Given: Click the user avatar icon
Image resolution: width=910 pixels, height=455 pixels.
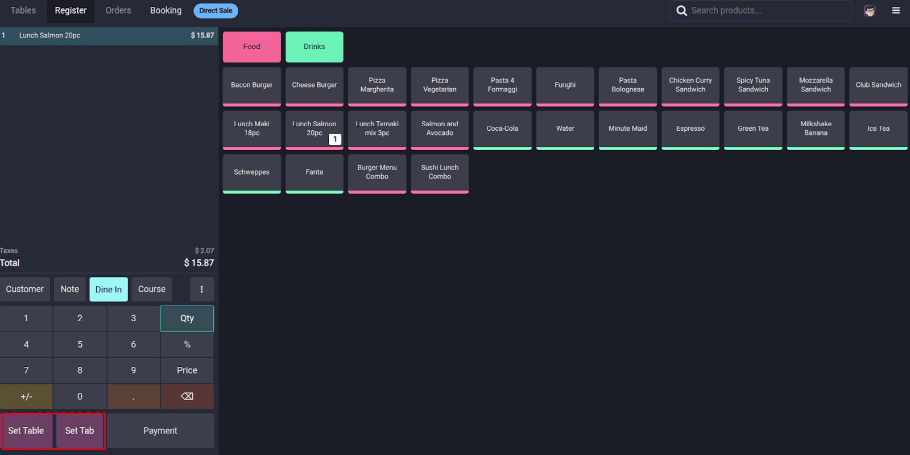Looking at the screenshot, I should [x=869, y=11].
